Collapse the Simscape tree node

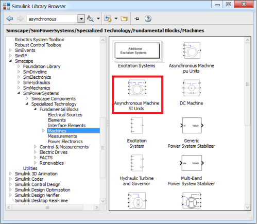(10, 61)
